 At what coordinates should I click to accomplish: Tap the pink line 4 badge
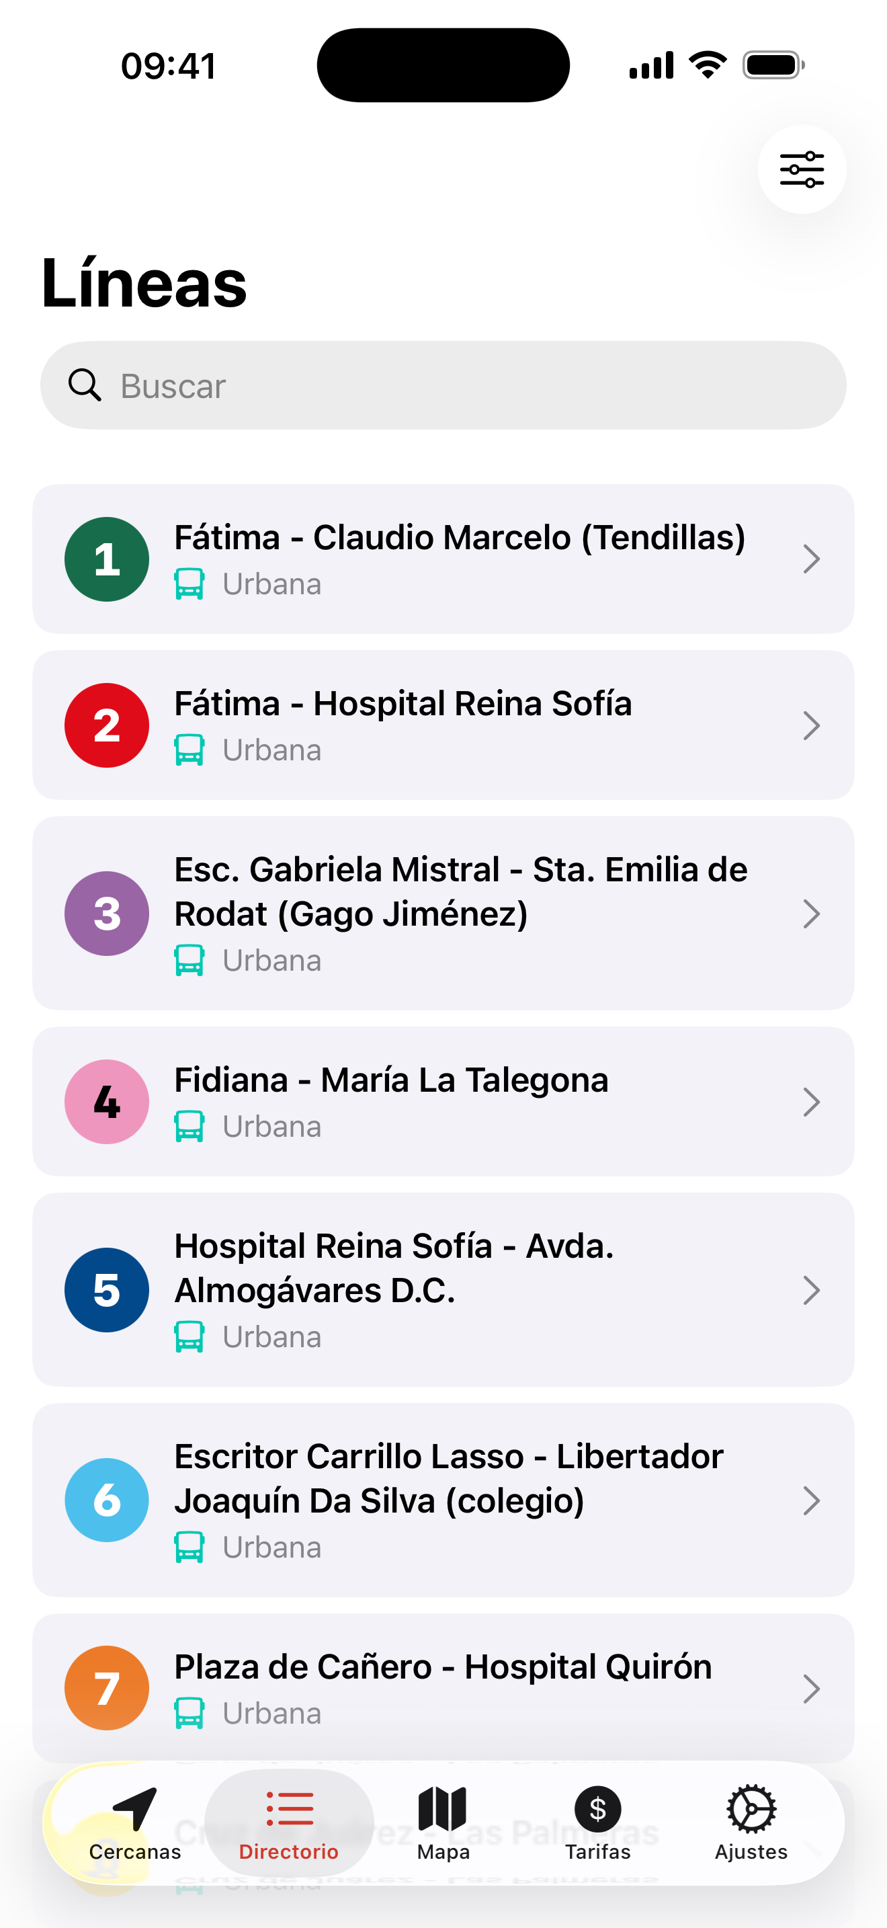(107, 1102)
